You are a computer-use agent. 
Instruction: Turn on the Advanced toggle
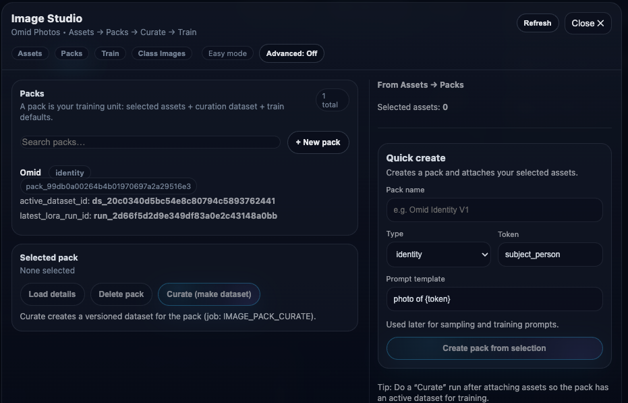click(291, 53)
